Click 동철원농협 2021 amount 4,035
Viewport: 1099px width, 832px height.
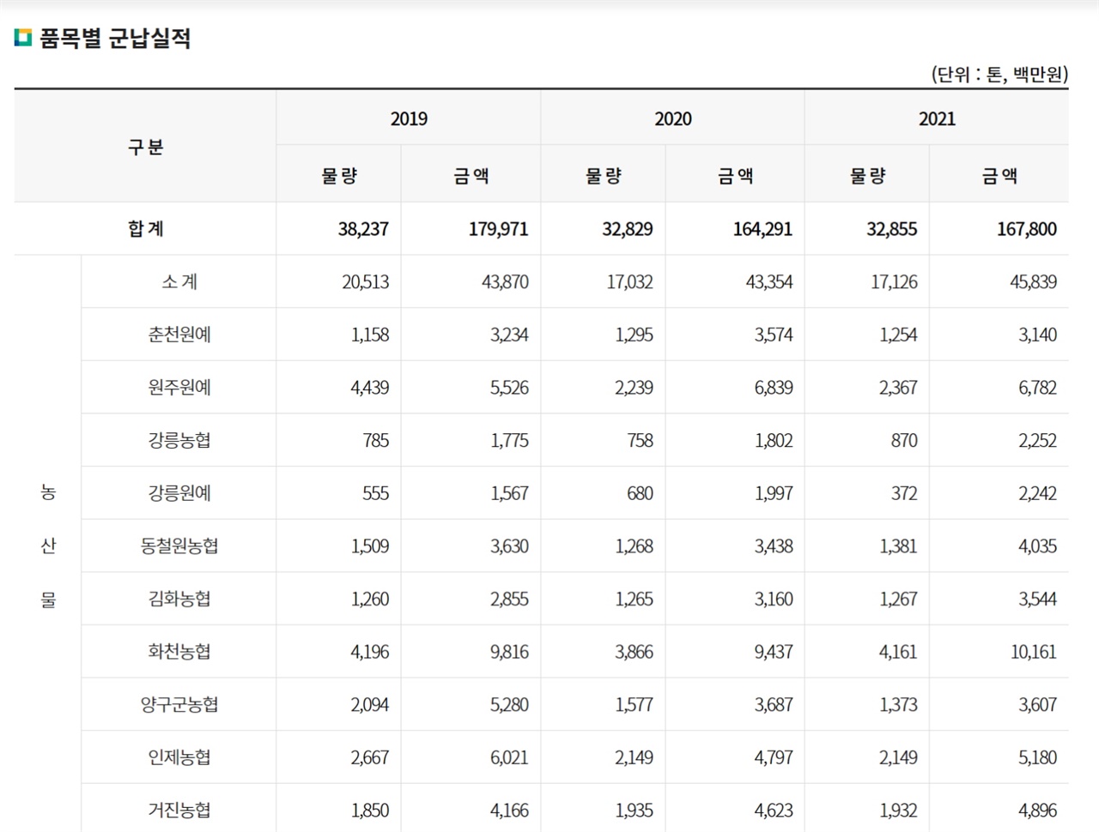(x=1038, y=546)
